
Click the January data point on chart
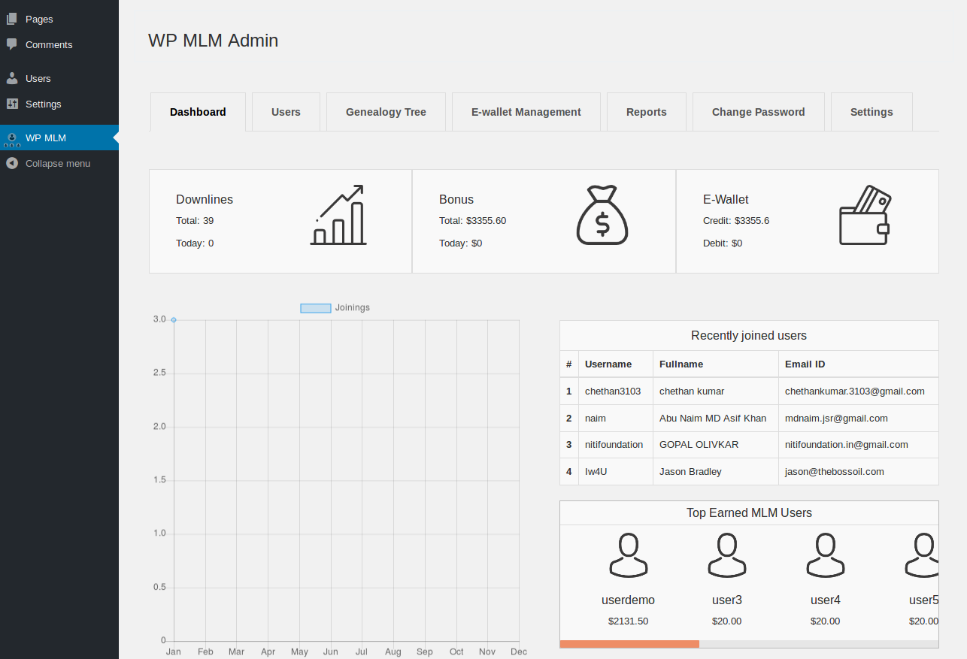[174, 320]
